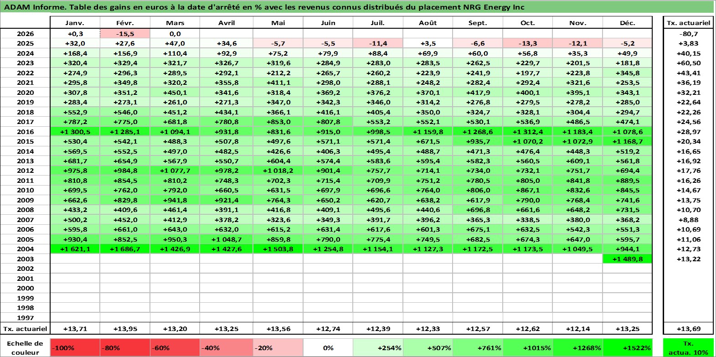This screenshot has width=716, height=357.
Task: Click the '+853,0' cell in row 2017
Action: (278, 122)
